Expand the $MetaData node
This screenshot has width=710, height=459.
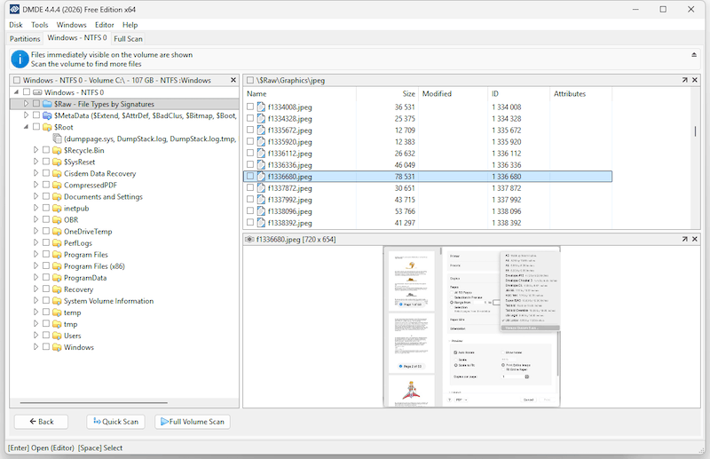click(27, 115)
